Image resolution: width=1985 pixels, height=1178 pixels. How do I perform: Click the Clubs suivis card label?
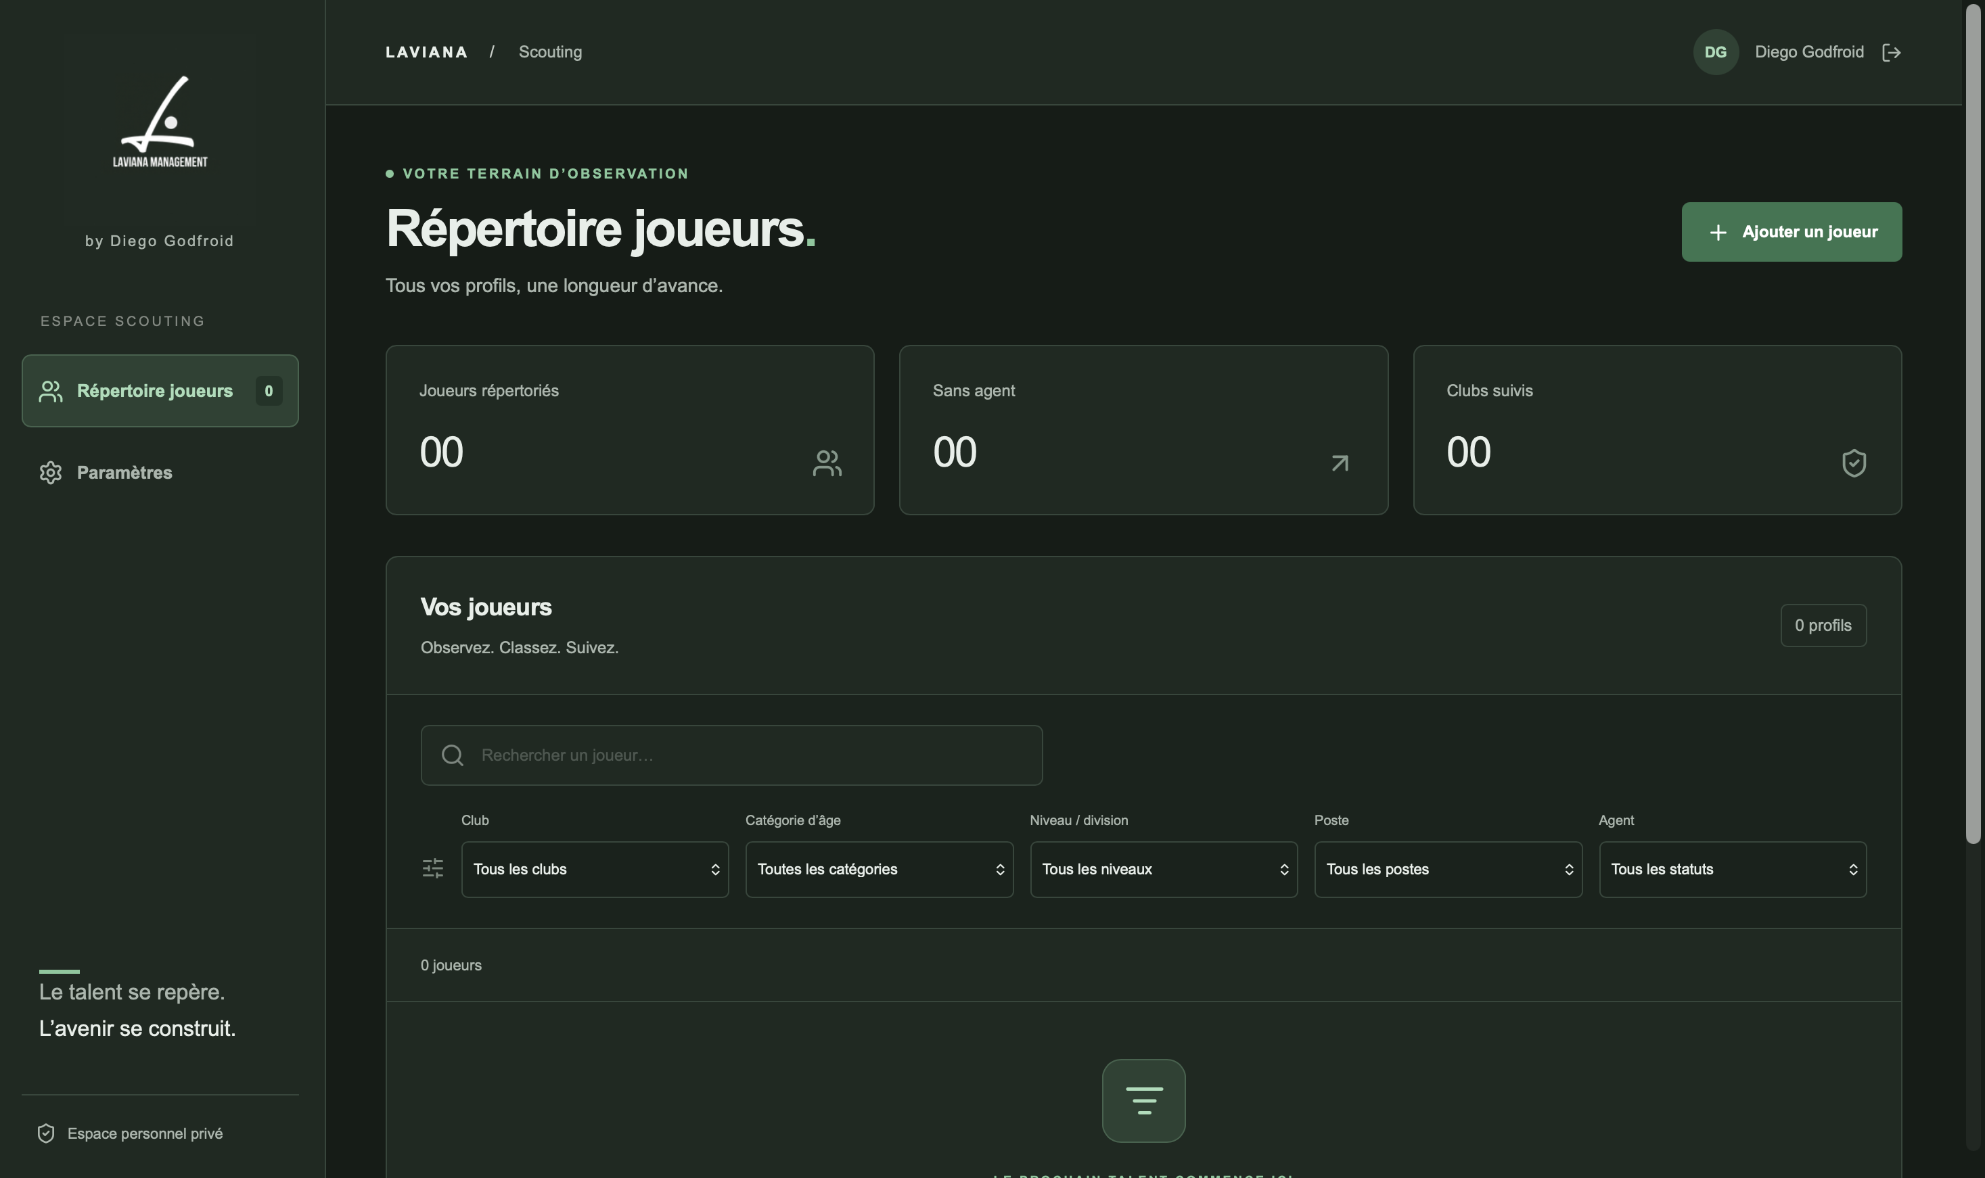(x=1488, y=391)
